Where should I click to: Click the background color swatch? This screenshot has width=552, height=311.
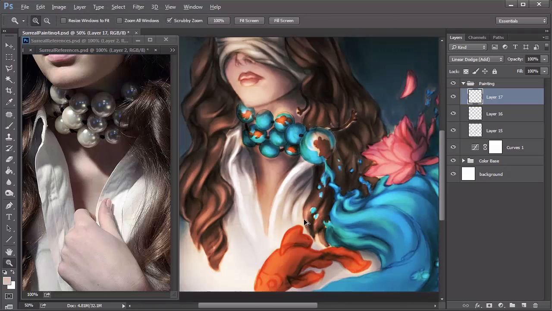12,285
